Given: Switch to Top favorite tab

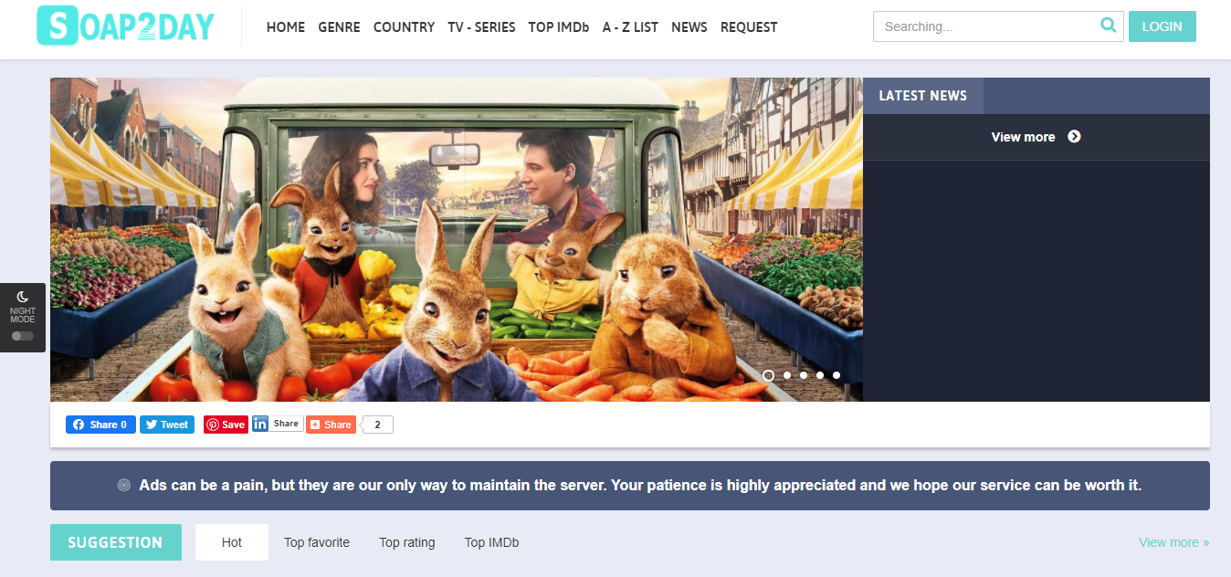Looking at the screenshot, I should (317, 542).
